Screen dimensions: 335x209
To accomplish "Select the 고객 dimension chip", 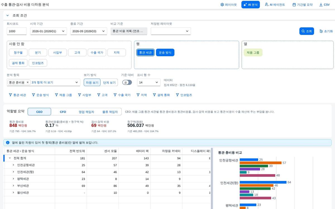I will 77,52.
